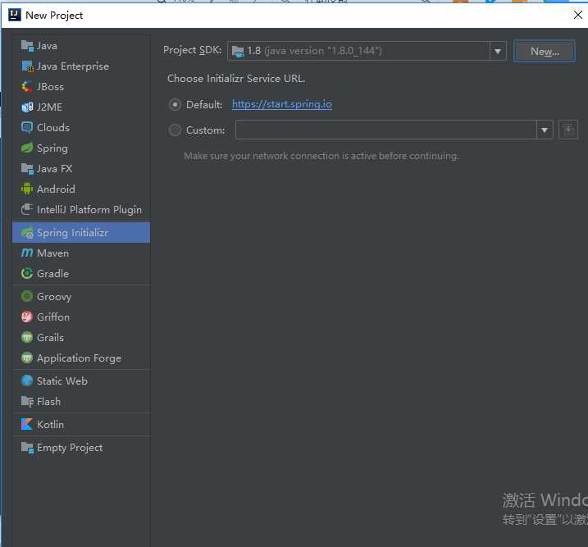
Task: Pick Android from the list
Action: point(81,189)
